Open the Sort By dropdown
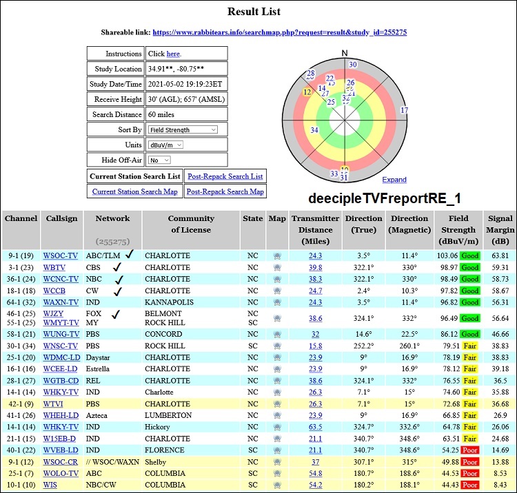 click(x=183, y=129)
